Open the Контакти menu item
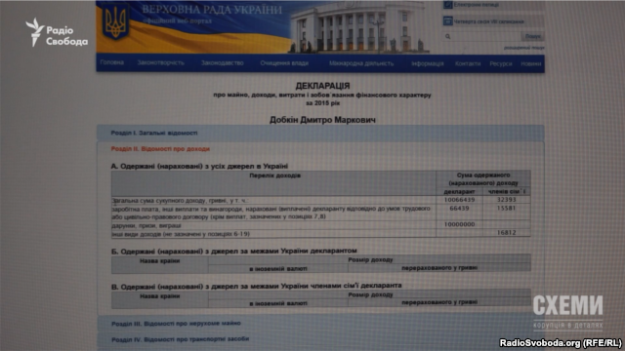Image resolution: width=625 pixels, height=351 pixels. 468,63
